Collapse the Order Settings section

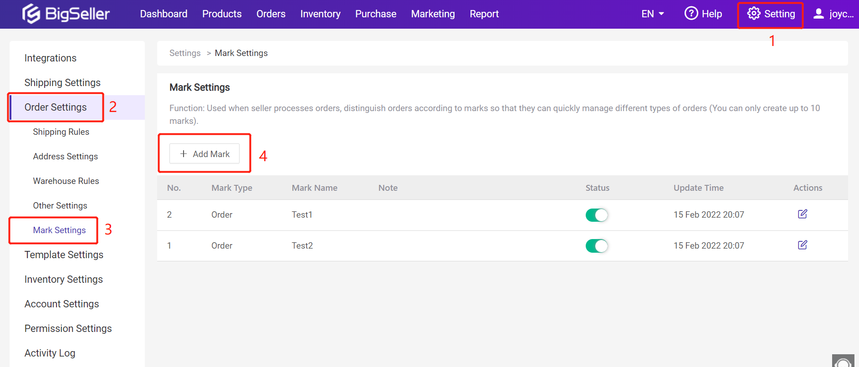(x=56, y=107)
